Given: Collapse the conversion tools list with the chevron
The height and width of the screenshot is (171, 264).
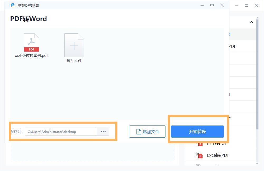Looking at the screenshot, I should (251, 22).
